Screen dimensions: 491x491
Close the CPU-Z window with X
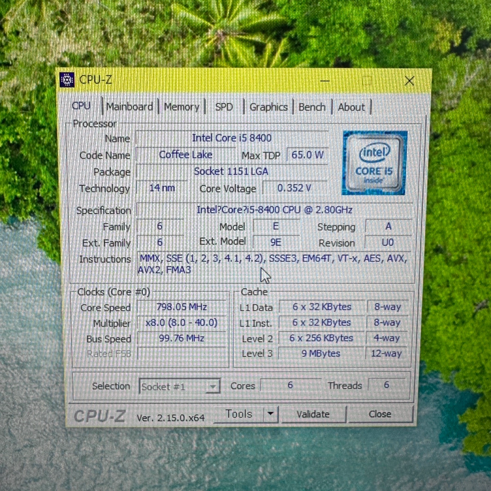tap(409, 81)
